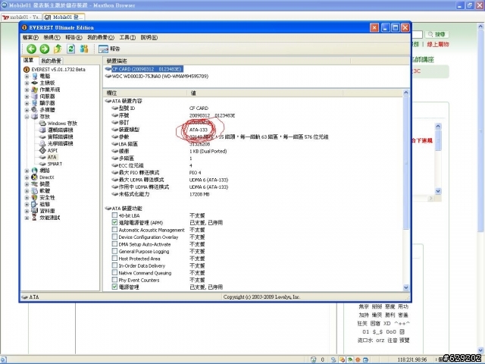Viewport: 485px width, 364px height.
Task: Click Maxthon page scrollbar up arrow
Action: click(480, 27)
